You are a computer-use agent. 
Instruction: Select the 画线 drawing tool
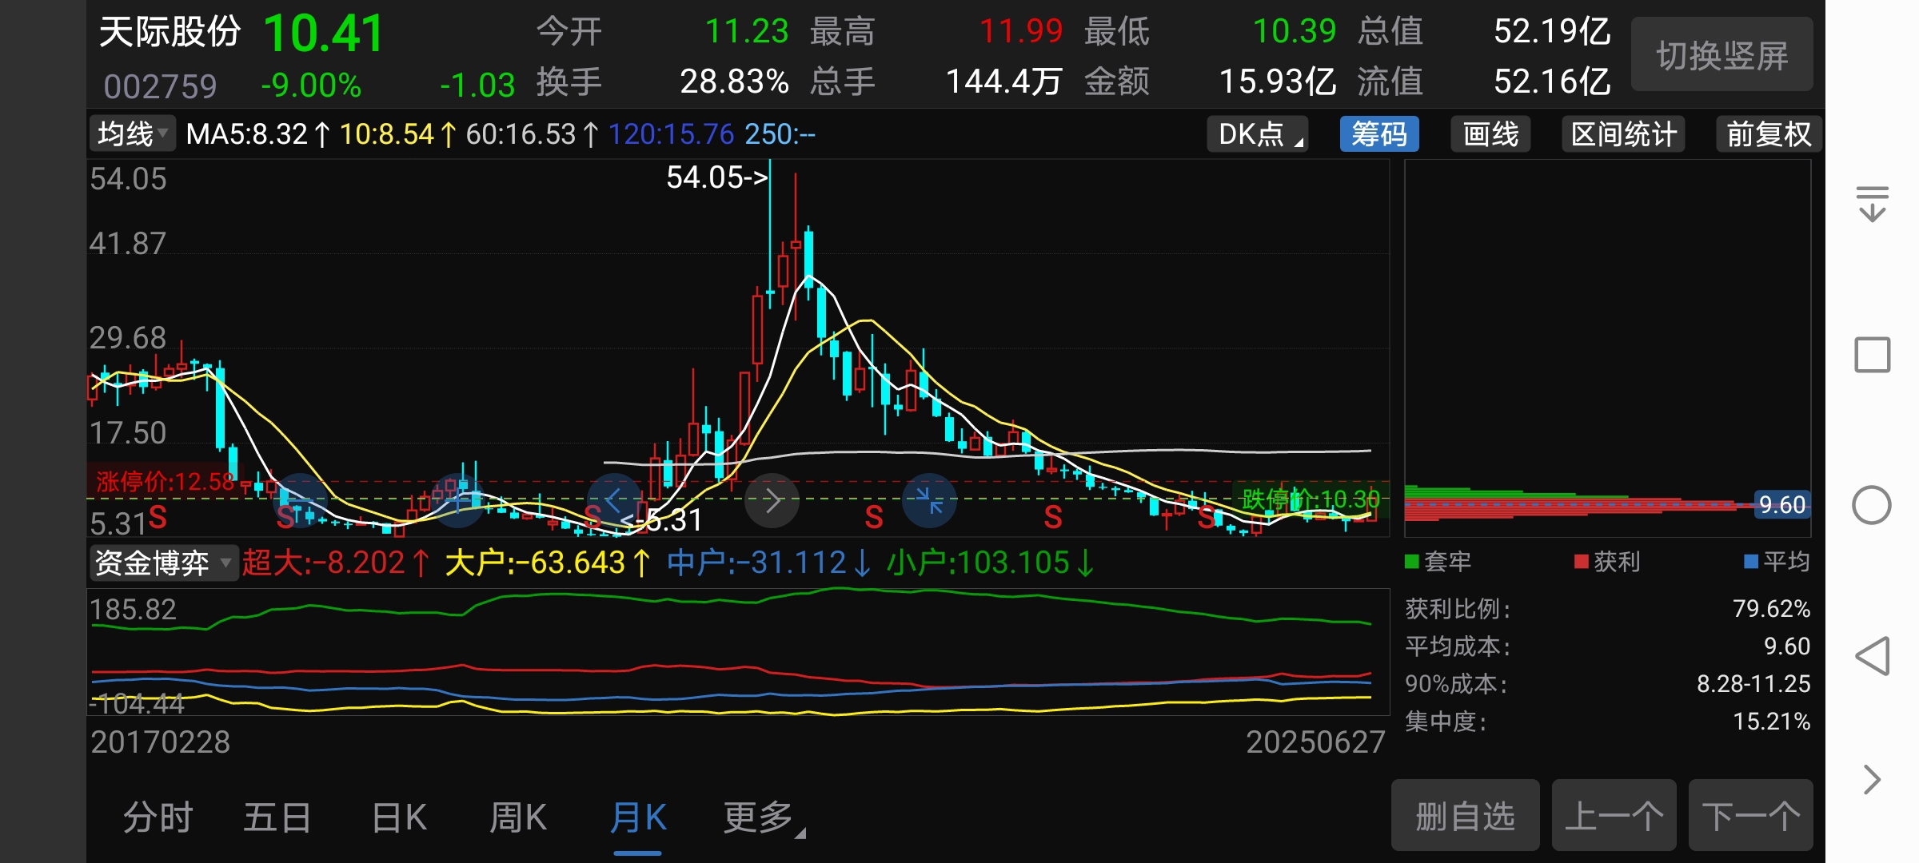(1490, 133)
